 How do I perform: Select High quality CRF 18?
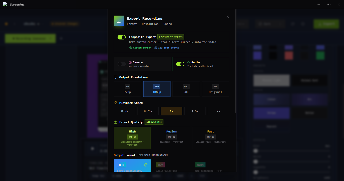[x=132, y=138]
